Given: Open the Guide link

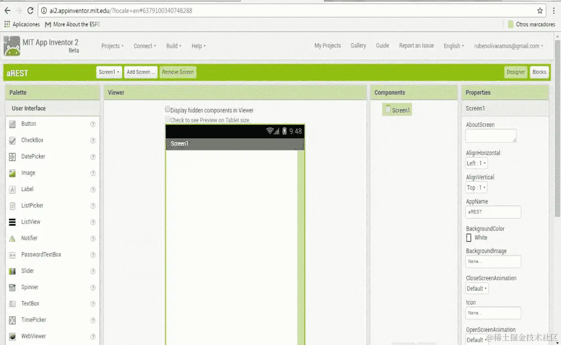Looking at the screenshot, I should pos(383,45).
